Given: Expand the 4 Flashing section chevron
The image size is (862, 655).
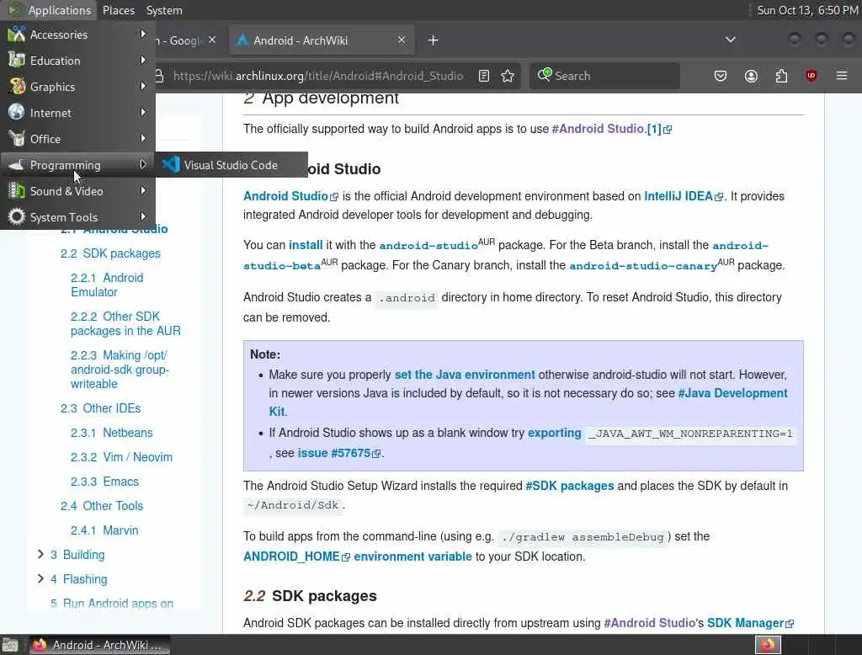Looking at the screenshot, I should coord(40,578).
